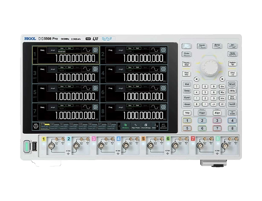The width and height of the screenshot is (262, 201).
Task: Show next bottom toolbar items arrow
Action: tap(157, 126)
